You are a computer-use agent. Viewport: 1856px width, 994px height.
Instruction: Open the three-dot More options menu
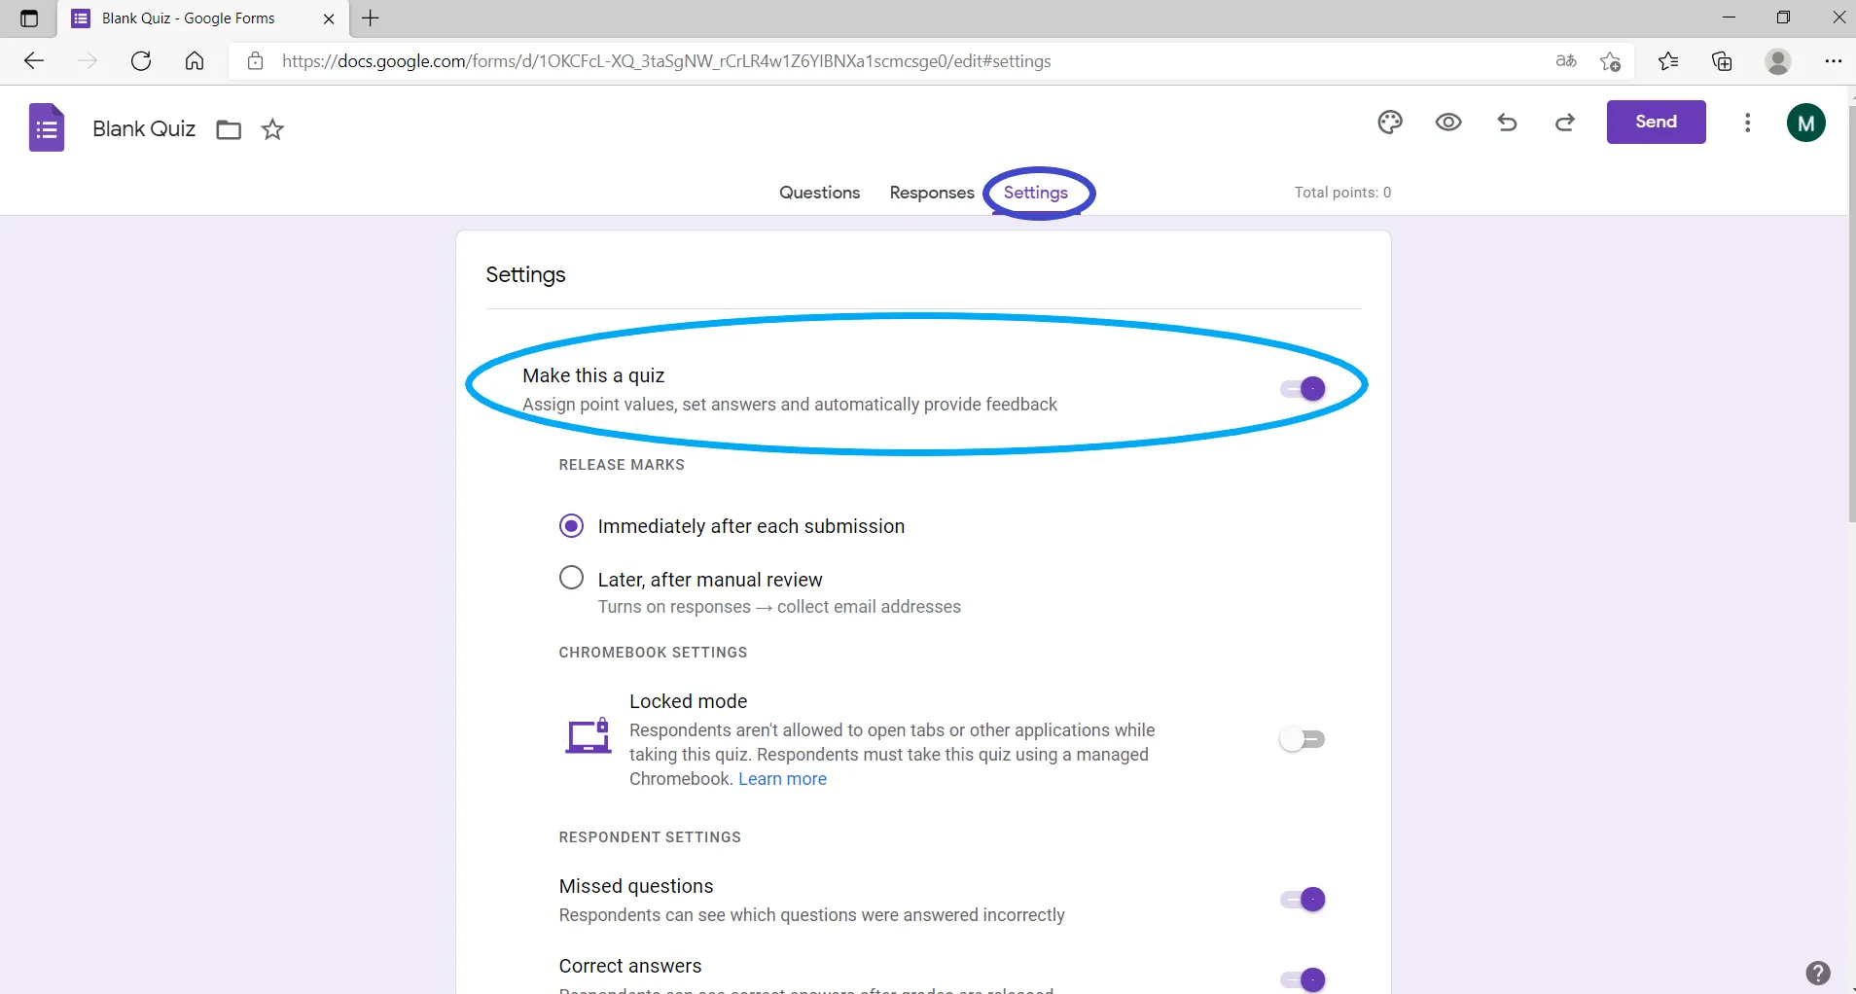1747,123
